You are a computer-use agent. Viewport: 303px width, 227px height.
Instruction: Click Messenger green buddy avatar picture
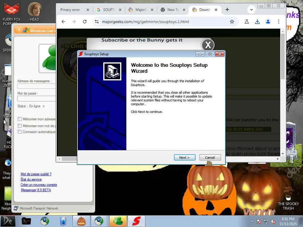(x=48, y=59)
